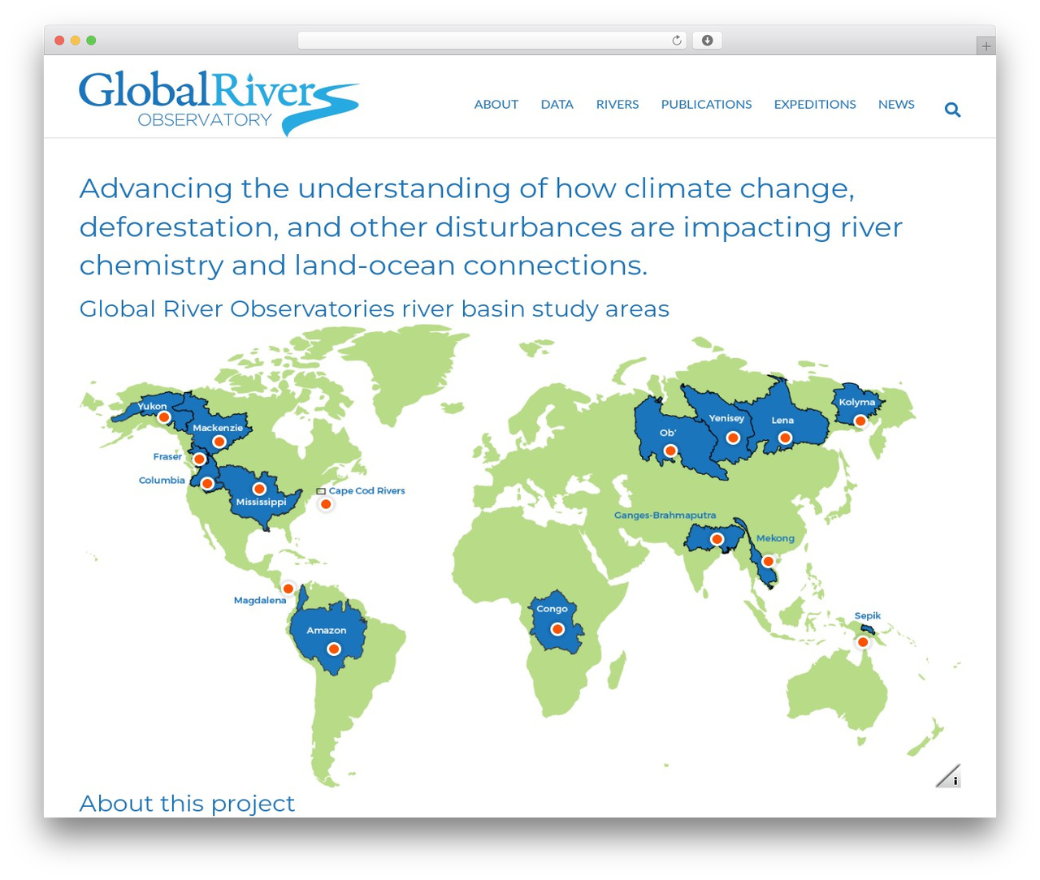Image resolution: width=1040 pixels, height=880 pixels.
Task: Click the Mekong map label
Action: click(x=775, y=538)
